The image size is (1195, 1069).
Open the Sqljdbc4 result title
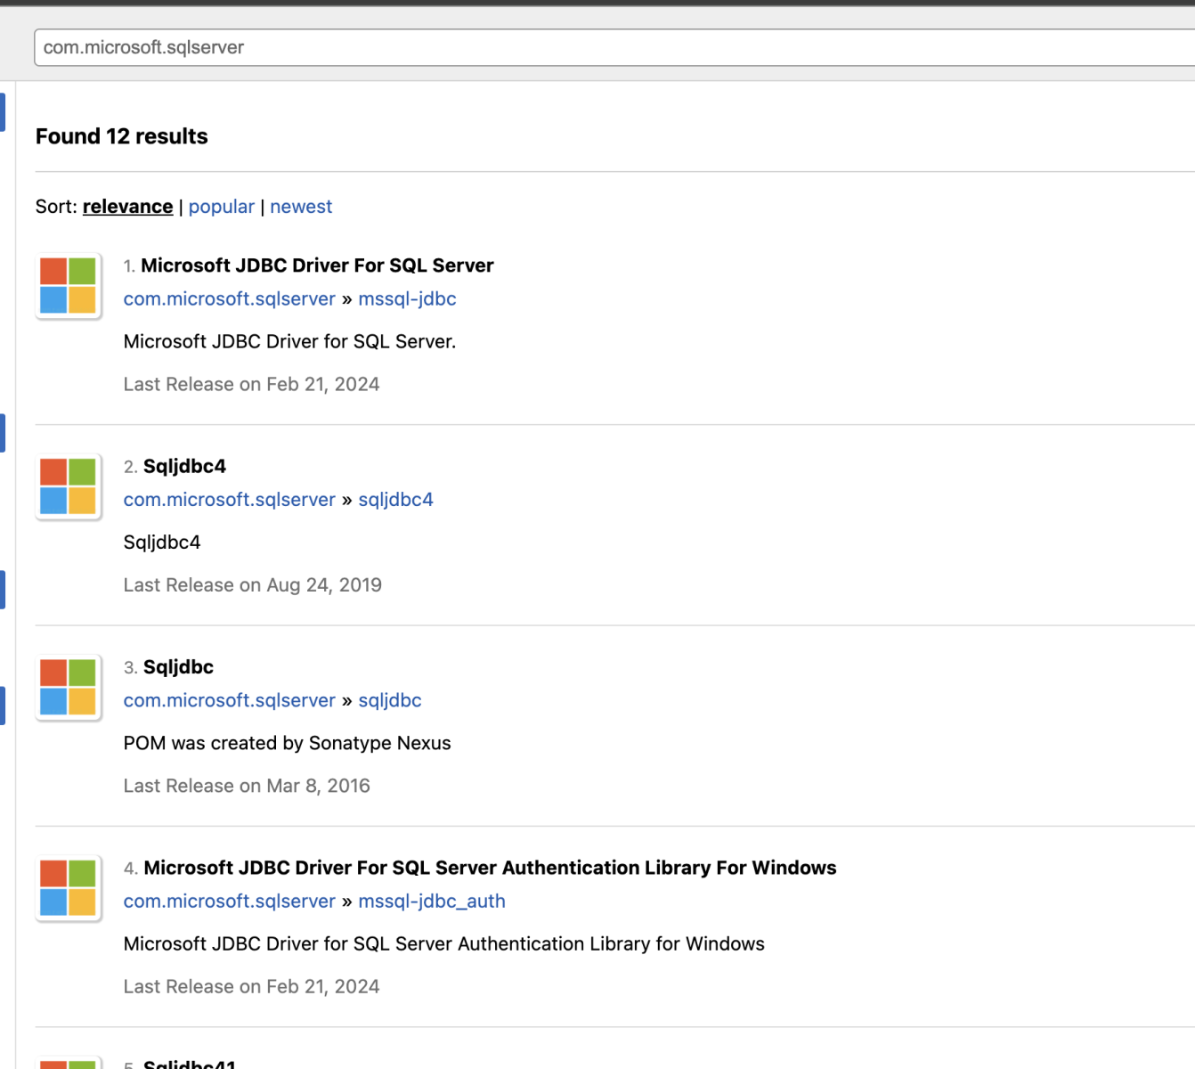(184, 466)
